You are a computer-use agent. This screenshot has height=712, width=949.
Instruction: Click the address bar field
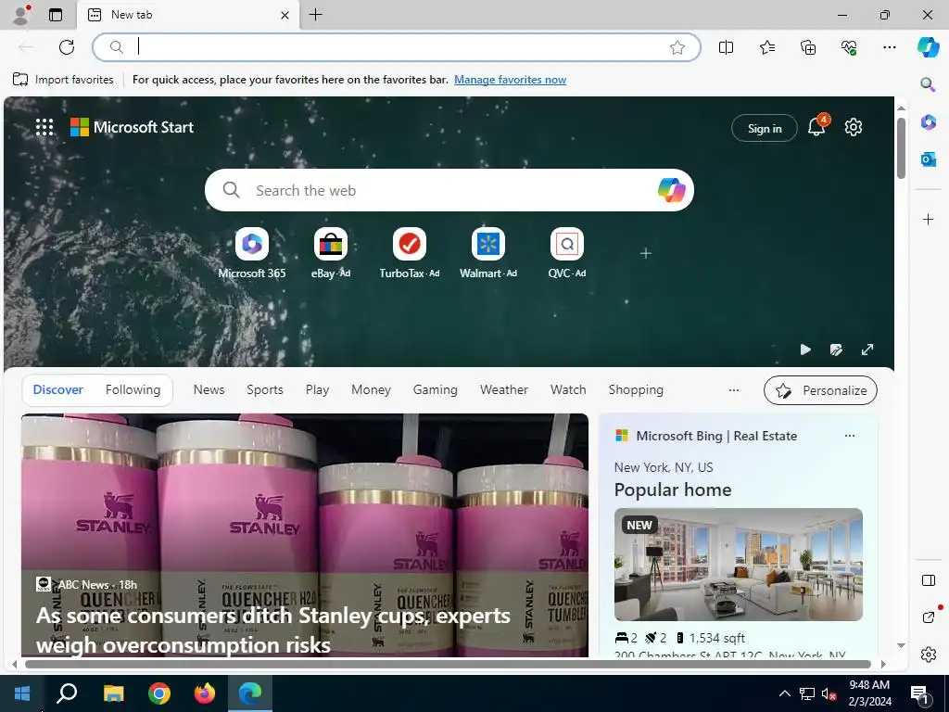(397, 47)
